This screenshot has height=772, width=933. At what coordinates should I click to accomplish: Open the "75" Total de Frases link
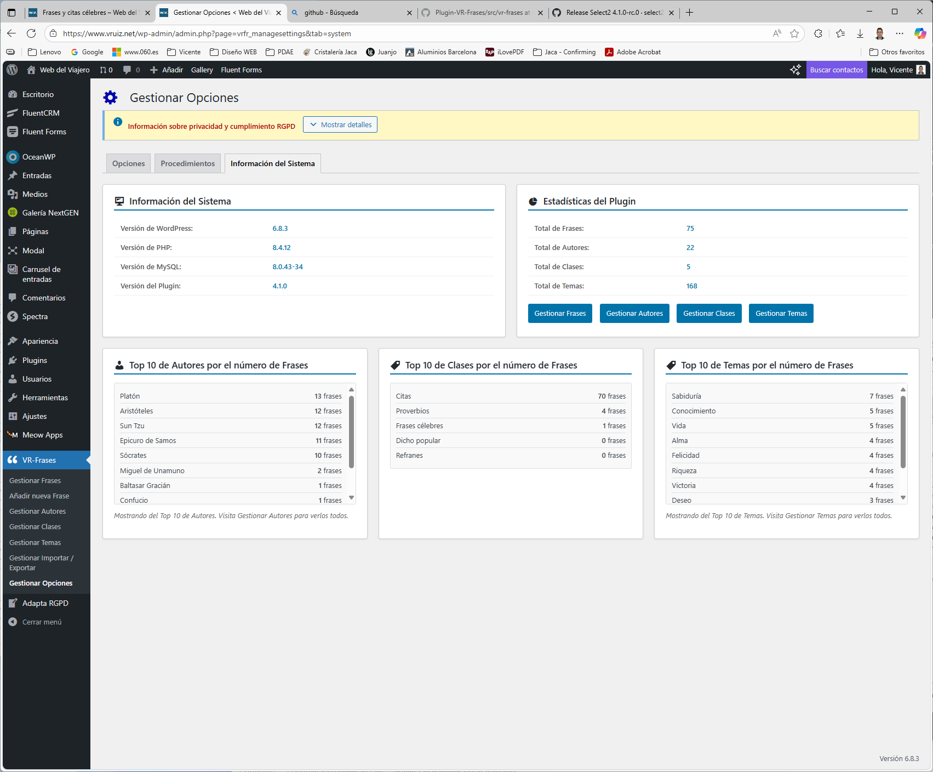point(690,228)
